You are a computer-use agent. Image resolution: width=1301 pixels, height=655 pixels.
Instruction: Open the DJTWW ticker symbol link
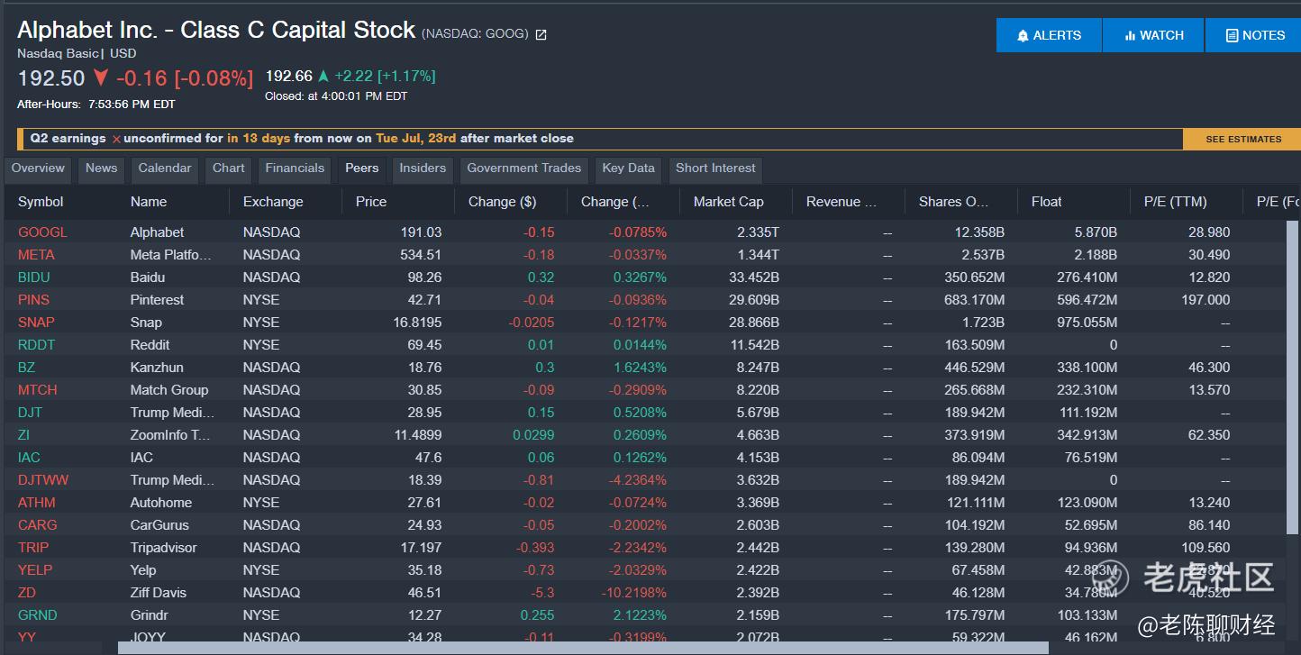coord(43,480)
